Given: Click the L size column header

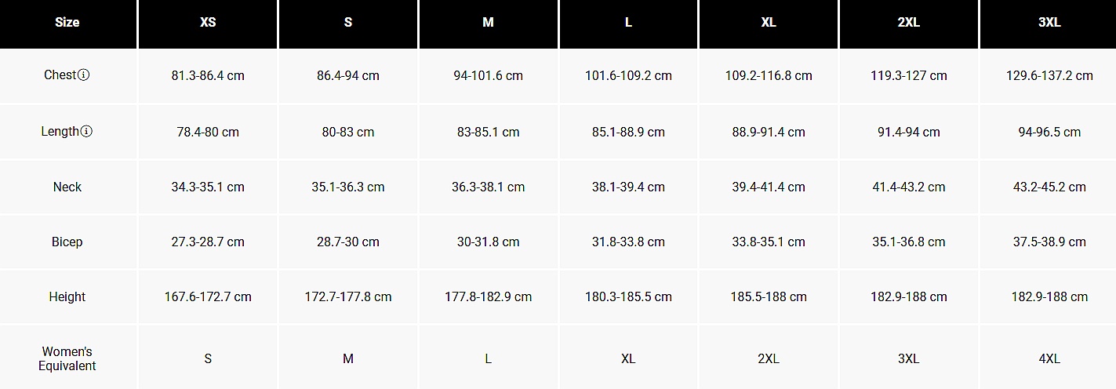Looking at the screenshot, I should [x=628, y=24].
